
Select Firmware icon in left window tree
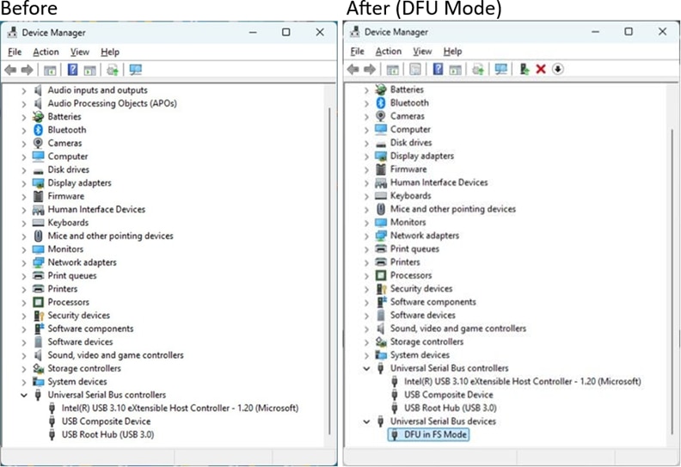[x=38, y=196]
